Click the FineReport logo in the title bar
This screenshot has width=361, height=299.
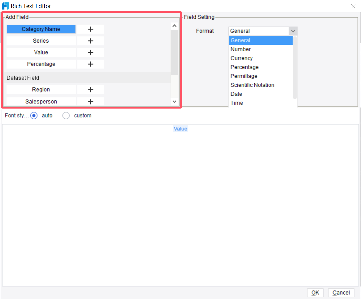(x=5, y=6)
